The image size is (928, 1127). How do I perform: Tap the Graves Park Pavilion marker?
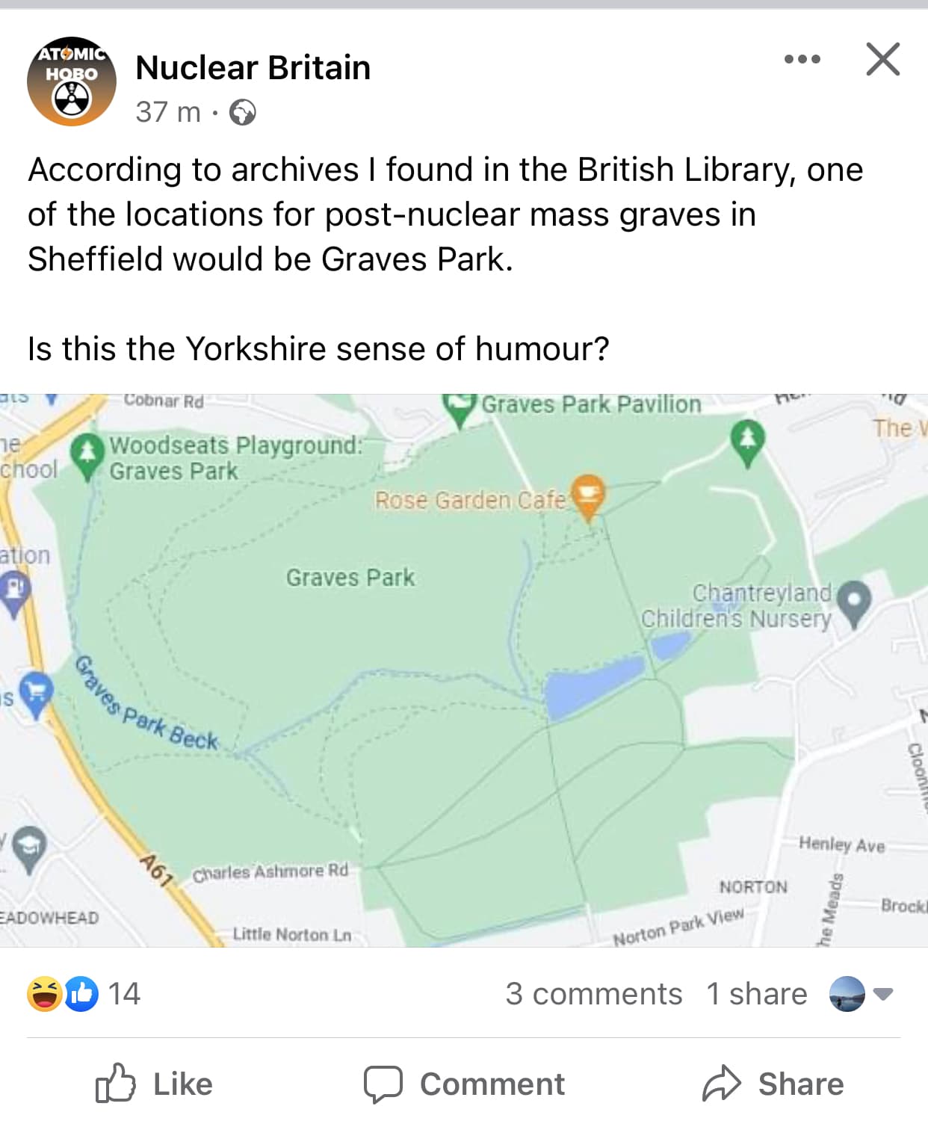point(460,407)
